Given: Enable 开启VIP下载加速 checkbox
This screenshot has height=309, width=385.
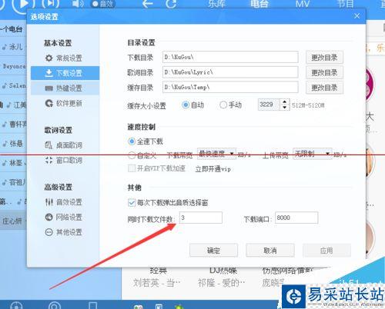Looking at the screenshot, I should (x=132, y=168).
